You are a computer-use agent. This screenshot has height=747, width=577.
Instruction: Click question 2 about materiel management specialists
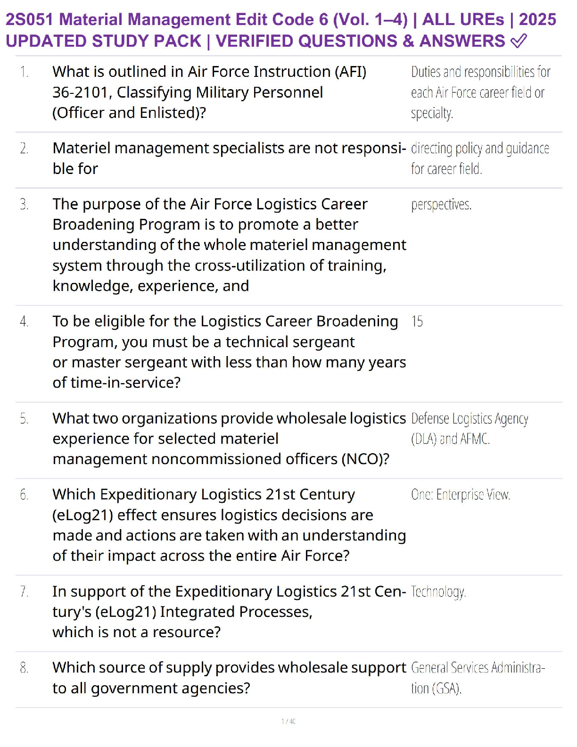coord(229,158)
